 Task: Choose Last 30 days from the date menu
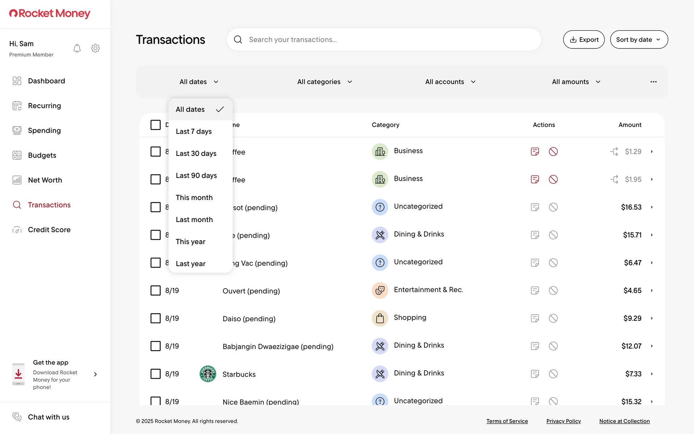tap(196, 153)
